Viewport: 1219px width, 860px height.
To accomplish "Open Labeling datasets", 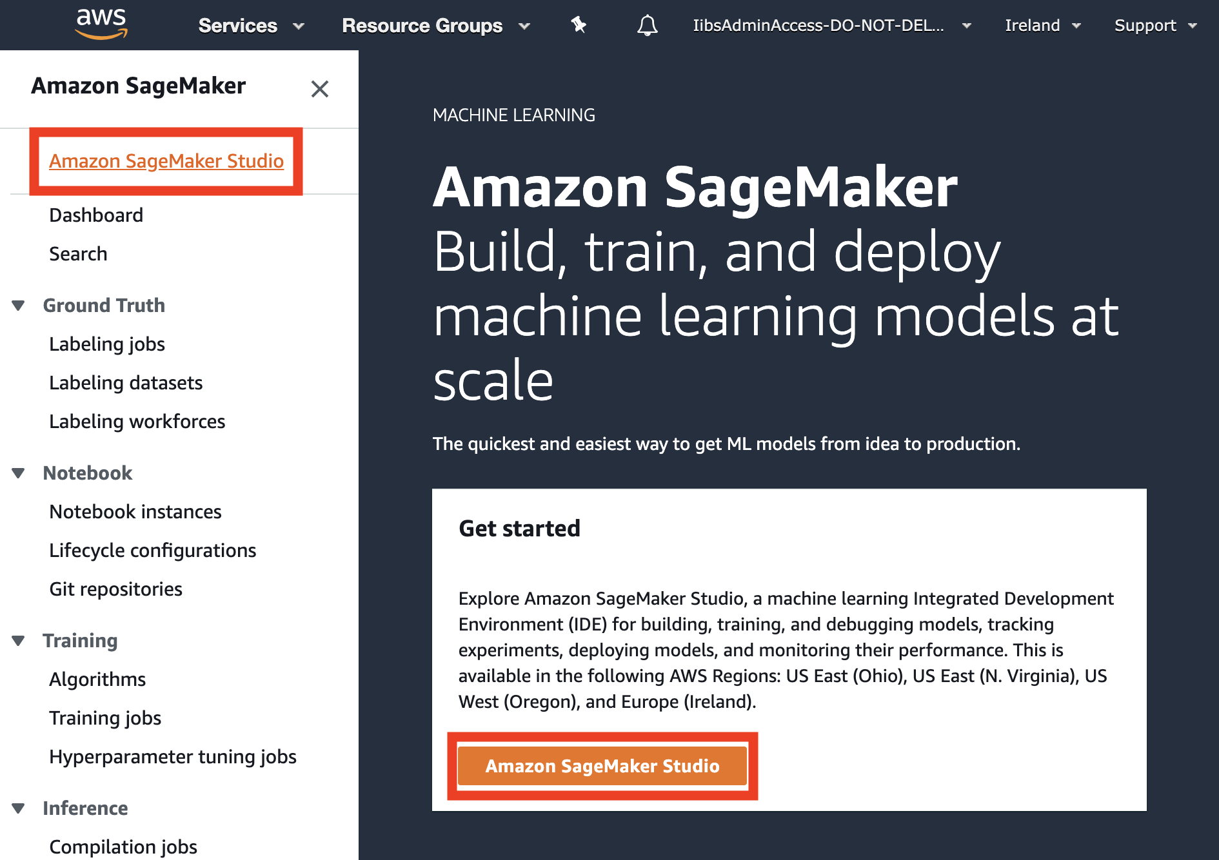I will click(126, 383).
